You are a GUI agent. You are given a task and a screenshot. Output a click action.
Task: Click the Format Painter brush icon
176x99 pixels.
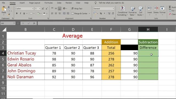pyautogui.click(x=9, y=14)
